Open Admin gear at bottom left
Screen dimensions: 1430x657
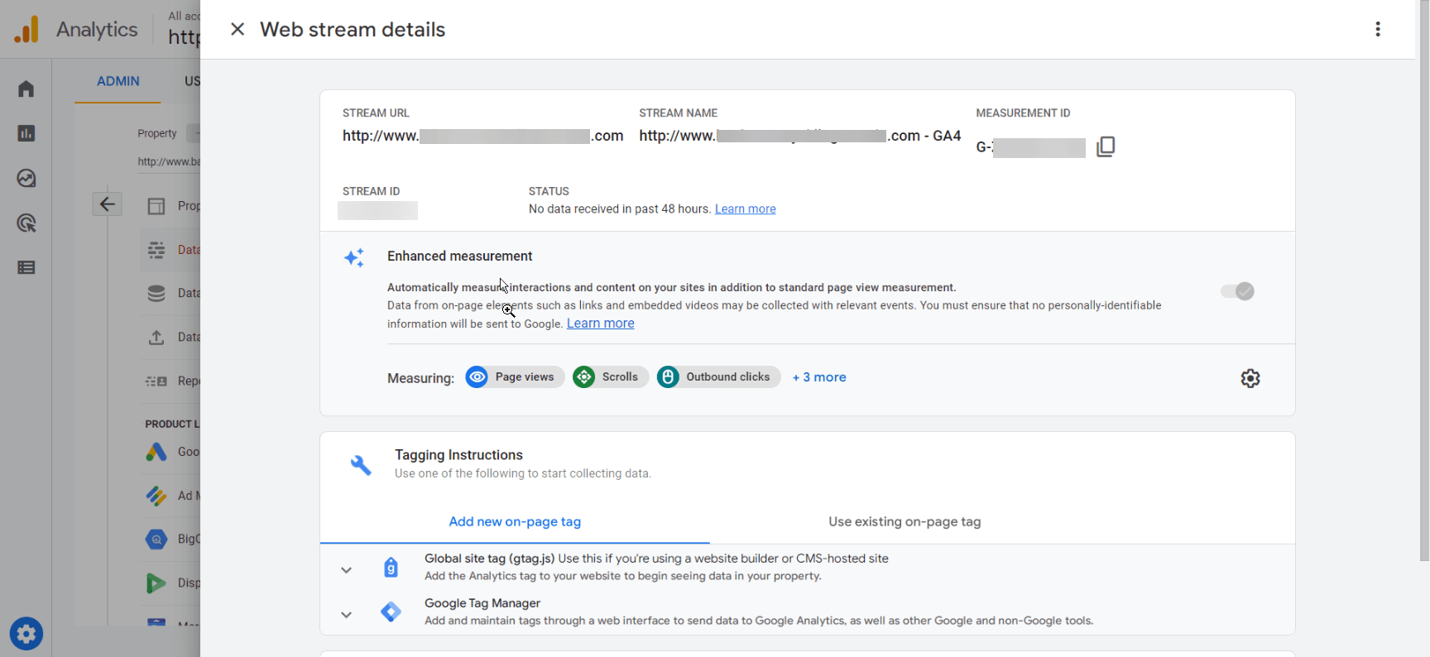[x=26, y=634]
